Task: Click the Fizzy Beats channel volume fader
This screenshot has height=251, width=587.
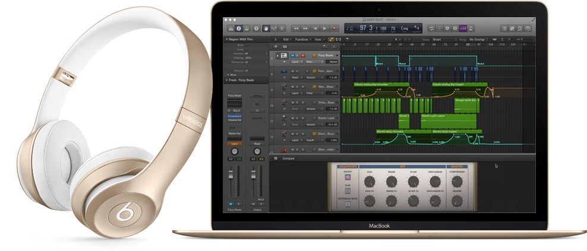Action: pyautogui.click(x=231, y=174)
